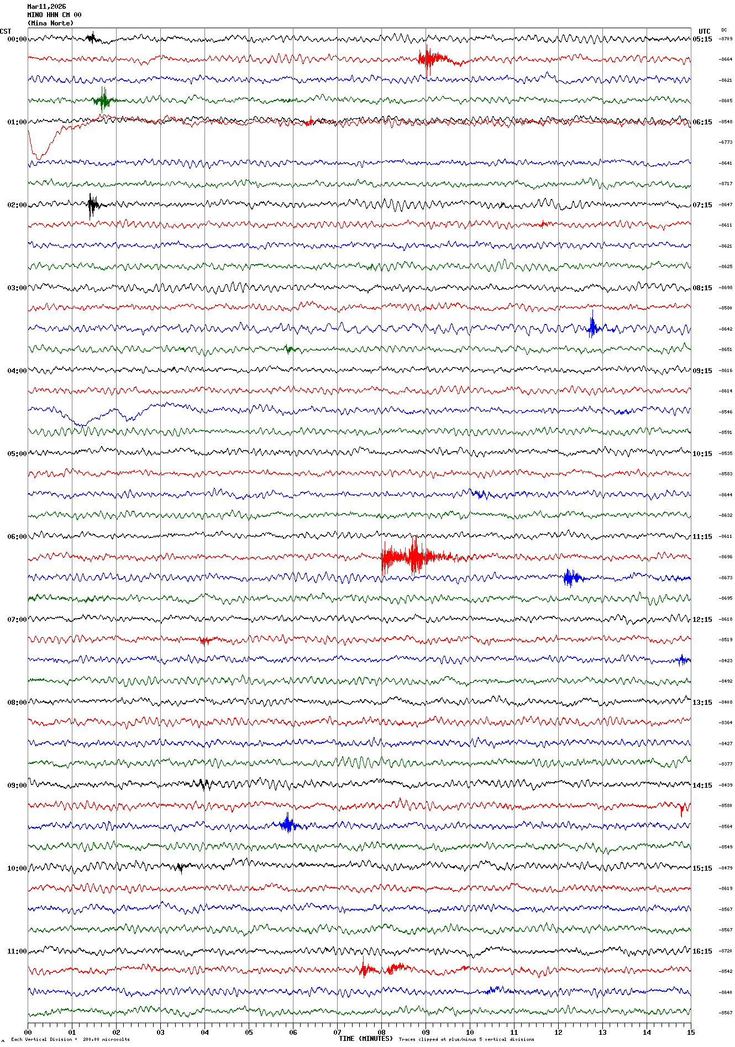This screenshot has width=735, height=1047.
Task: Click the 16:15 UTC row label
Action: click(x=702, y=951)
